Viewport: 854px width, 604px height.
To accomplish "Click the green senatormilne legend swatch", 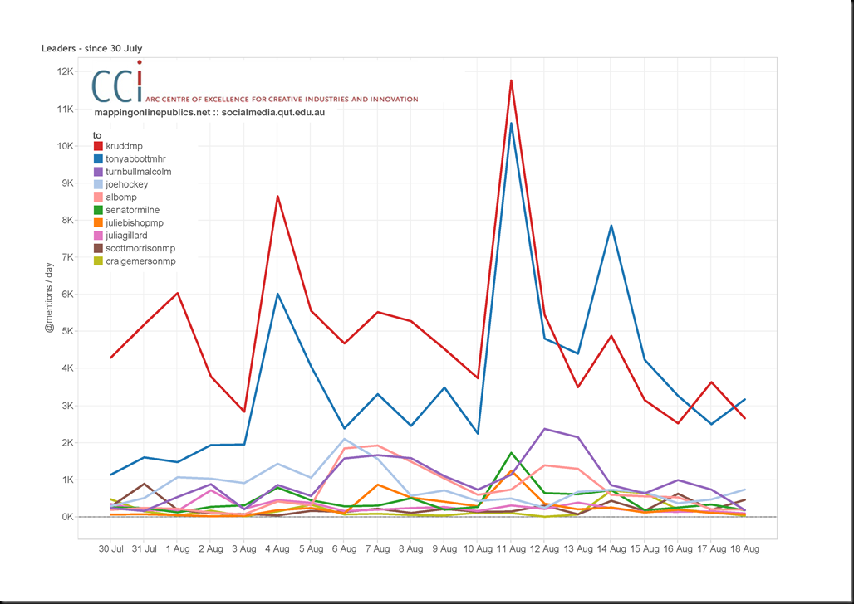I will point(98,210).
